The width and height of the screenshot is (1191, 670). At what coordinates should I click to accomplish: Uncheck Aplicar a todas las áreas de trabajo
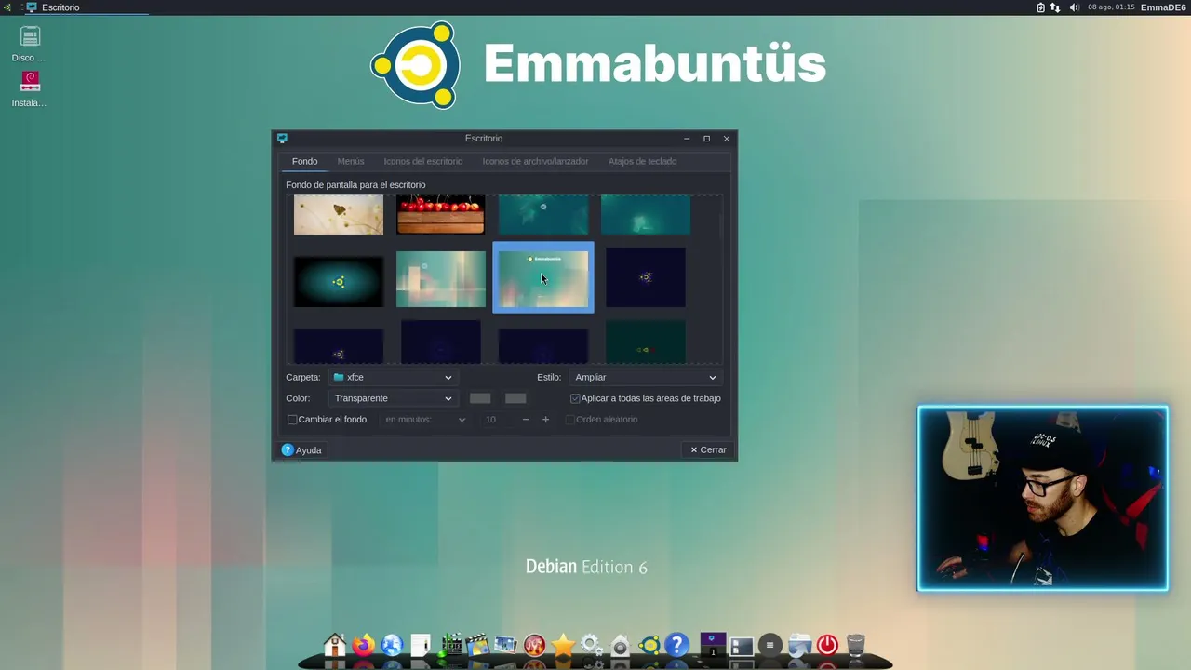click(575, 398)
